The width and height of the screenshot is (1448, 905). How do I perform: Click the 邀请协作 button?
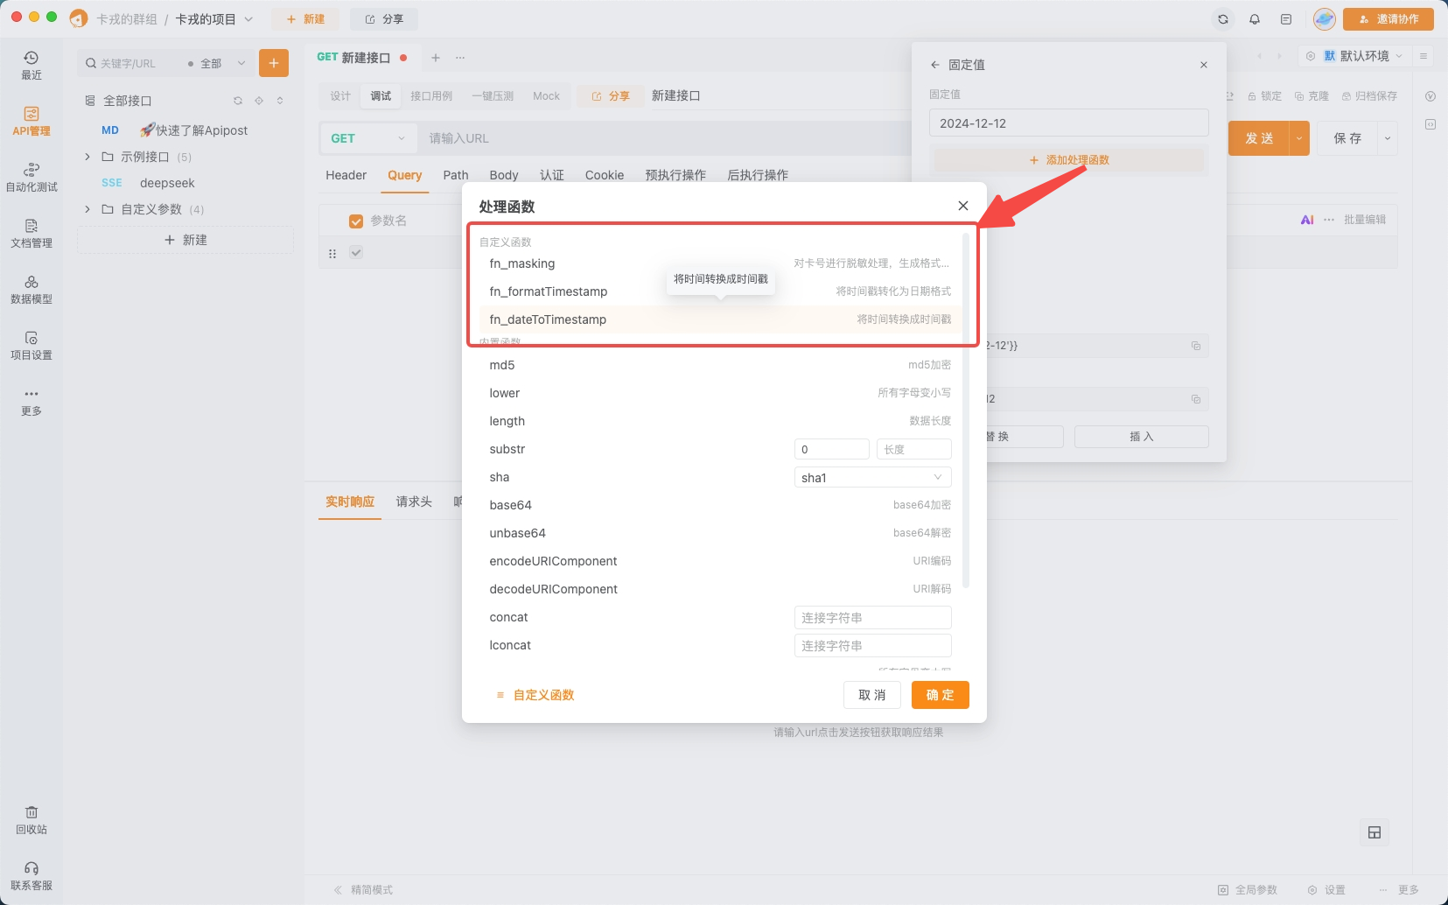(1389, 19)
